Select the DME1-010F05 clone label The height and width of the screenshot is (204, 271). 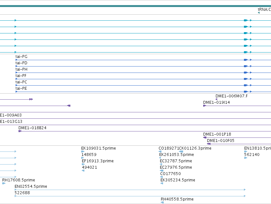click(x=221, y=141)
